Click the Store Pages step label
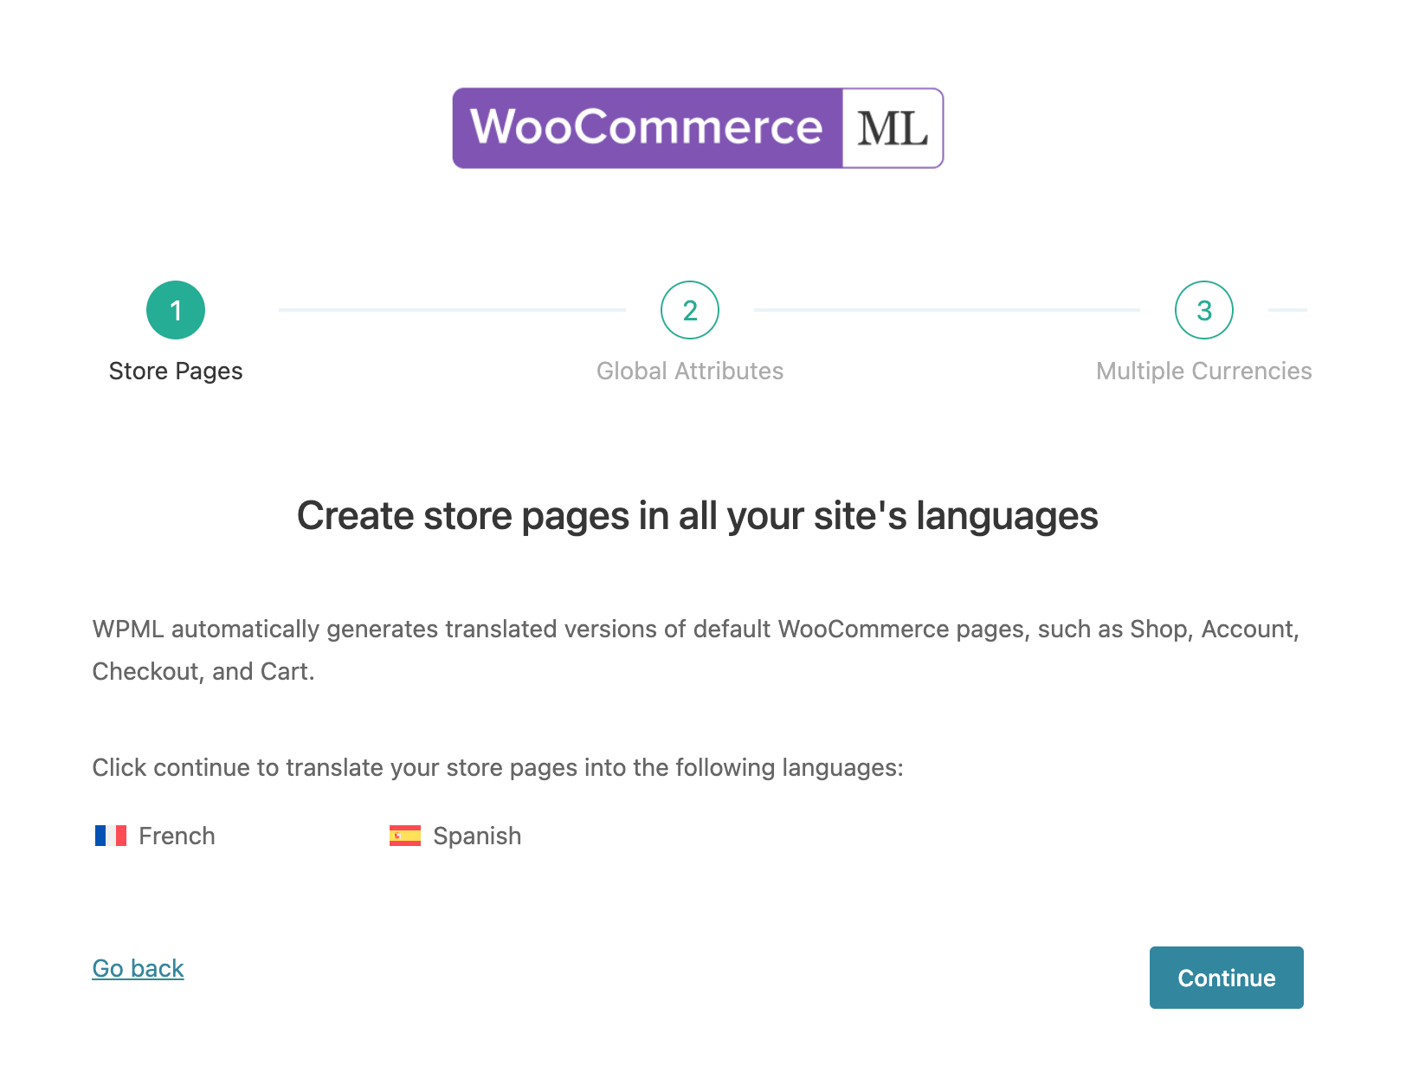This screenshot has height=1072, width=1425. (x=176, y=371)
